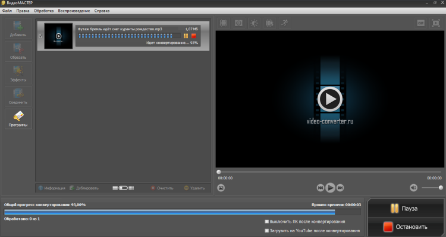Click the film text overlay icon
The height and width of the screenshot is (237, 446).
[269, 23]
